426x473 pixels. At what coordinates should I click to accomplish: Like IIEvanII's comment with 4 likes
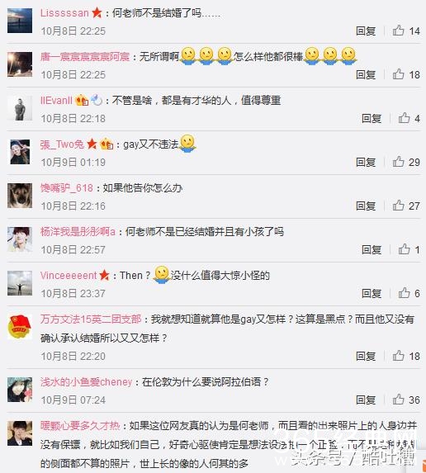[x=405, y=118]
